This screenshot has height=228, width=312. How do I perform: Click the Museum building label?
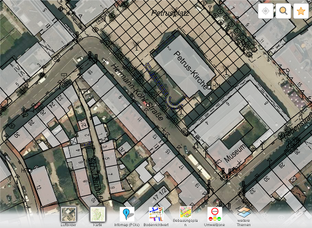(x=235, y=153)
